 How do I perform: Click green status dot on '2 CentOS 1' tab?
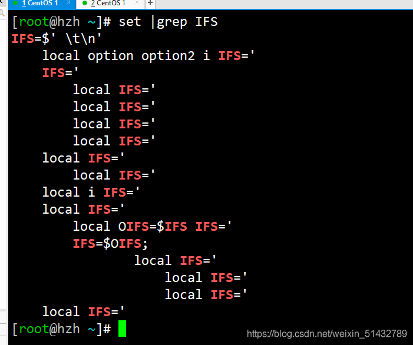click(x=85, y=3)
